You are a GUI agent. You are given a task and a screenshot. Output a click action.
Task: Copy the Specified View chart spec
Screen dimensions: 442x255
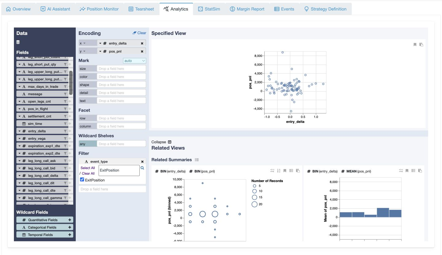(421, 45)
